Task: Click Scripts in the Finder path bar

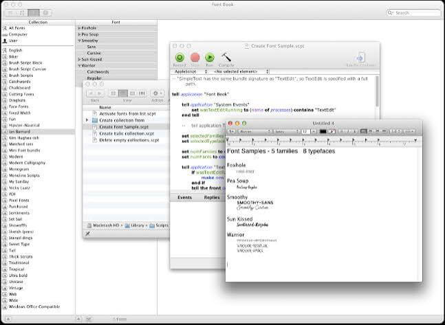Action: [159, 225]
